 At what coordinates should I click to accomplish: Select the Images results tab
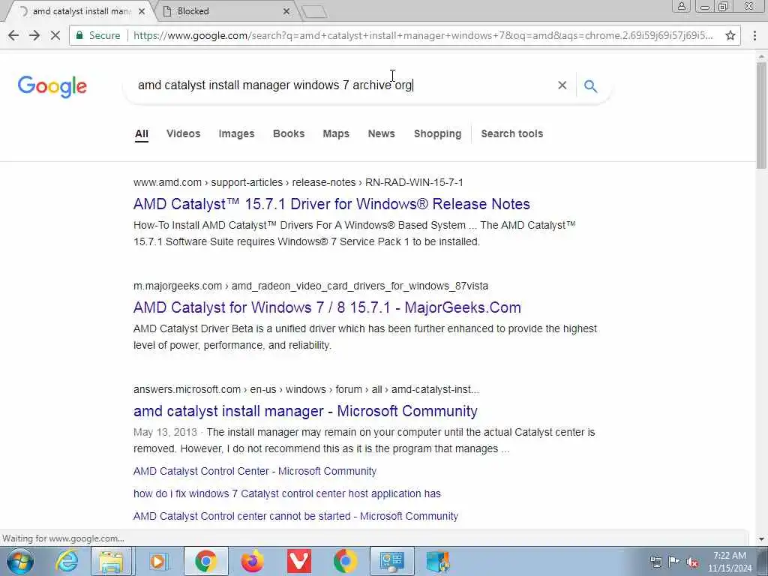coord(236,133)
